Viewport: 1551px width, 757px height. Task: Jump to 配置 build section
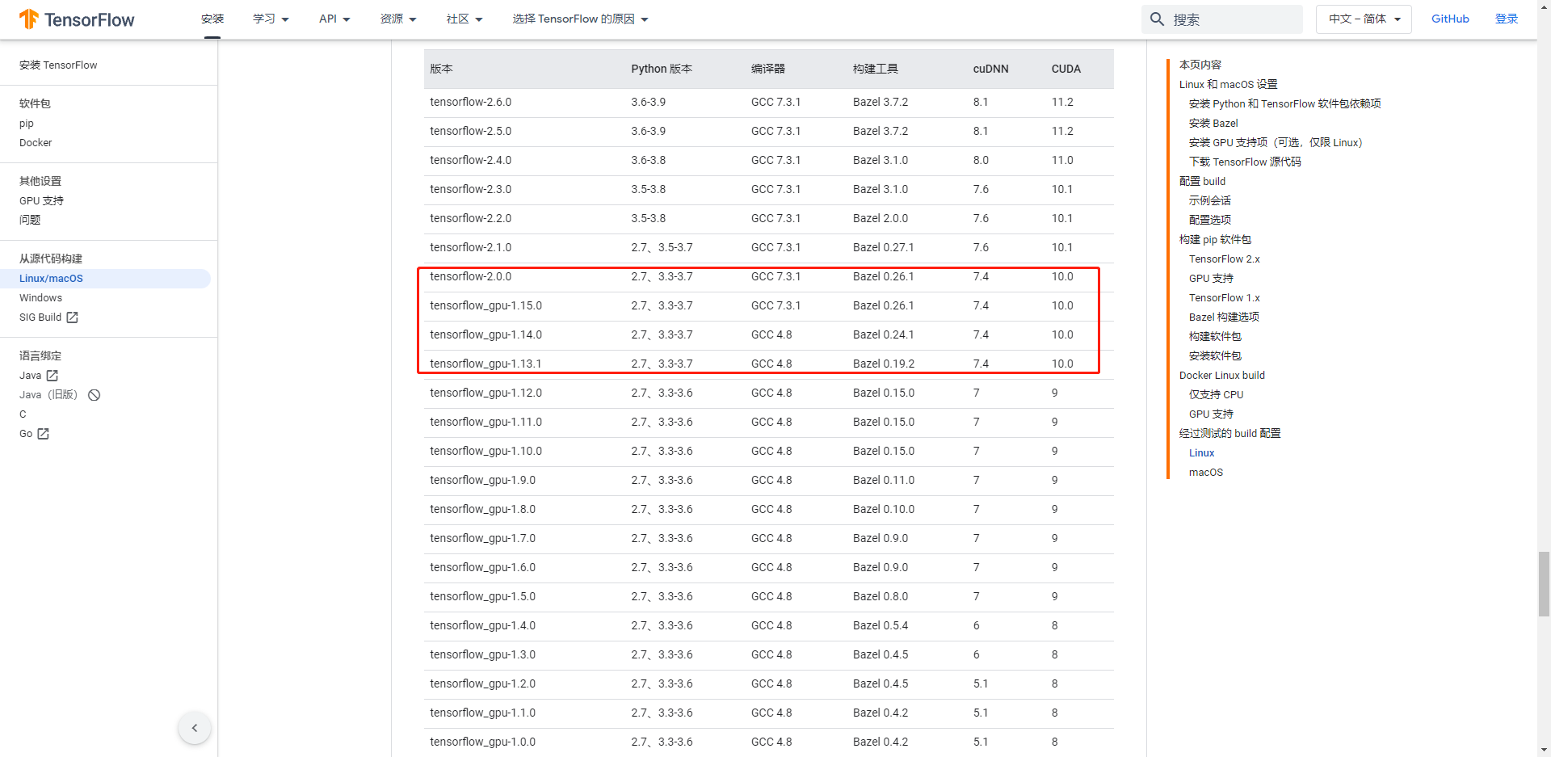(x=1202, y=182)
